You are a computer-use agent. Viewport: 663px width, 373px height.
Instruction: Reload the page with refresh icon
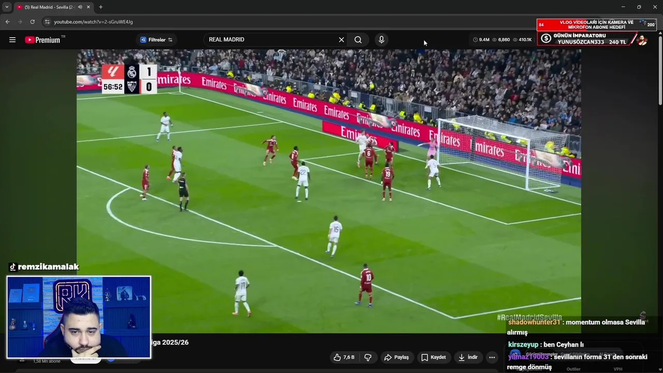[x=32, y=22]
